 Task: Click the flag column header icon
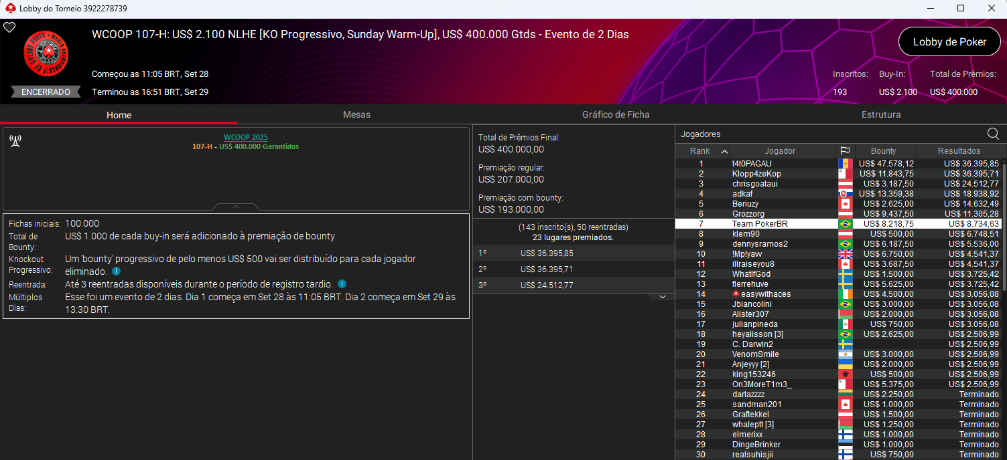point(845,151)
